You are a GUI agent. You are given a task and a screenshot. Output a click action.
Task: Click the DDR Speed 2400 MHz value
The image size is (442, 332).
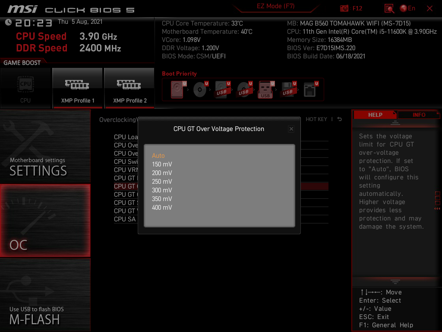tap(100, 48)
